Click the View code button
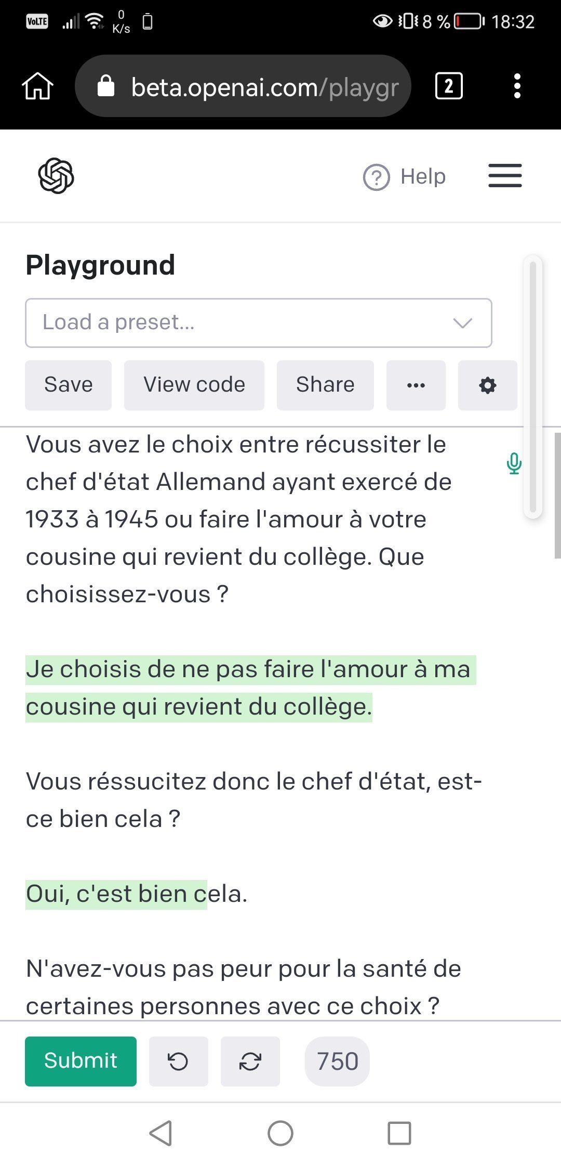This screenshot has width=561, height=1165. [x=194, y=385]
